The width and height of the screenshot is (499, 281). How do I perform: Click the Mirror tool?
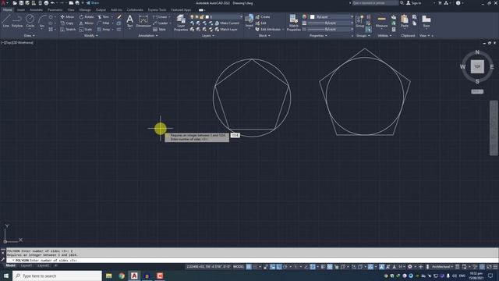tap(87, 23)
